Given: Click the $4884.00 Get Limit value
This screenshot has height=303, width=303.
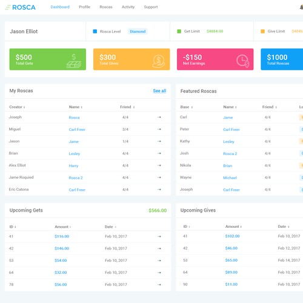Looking at the screenshot, I should click(215, 32).
